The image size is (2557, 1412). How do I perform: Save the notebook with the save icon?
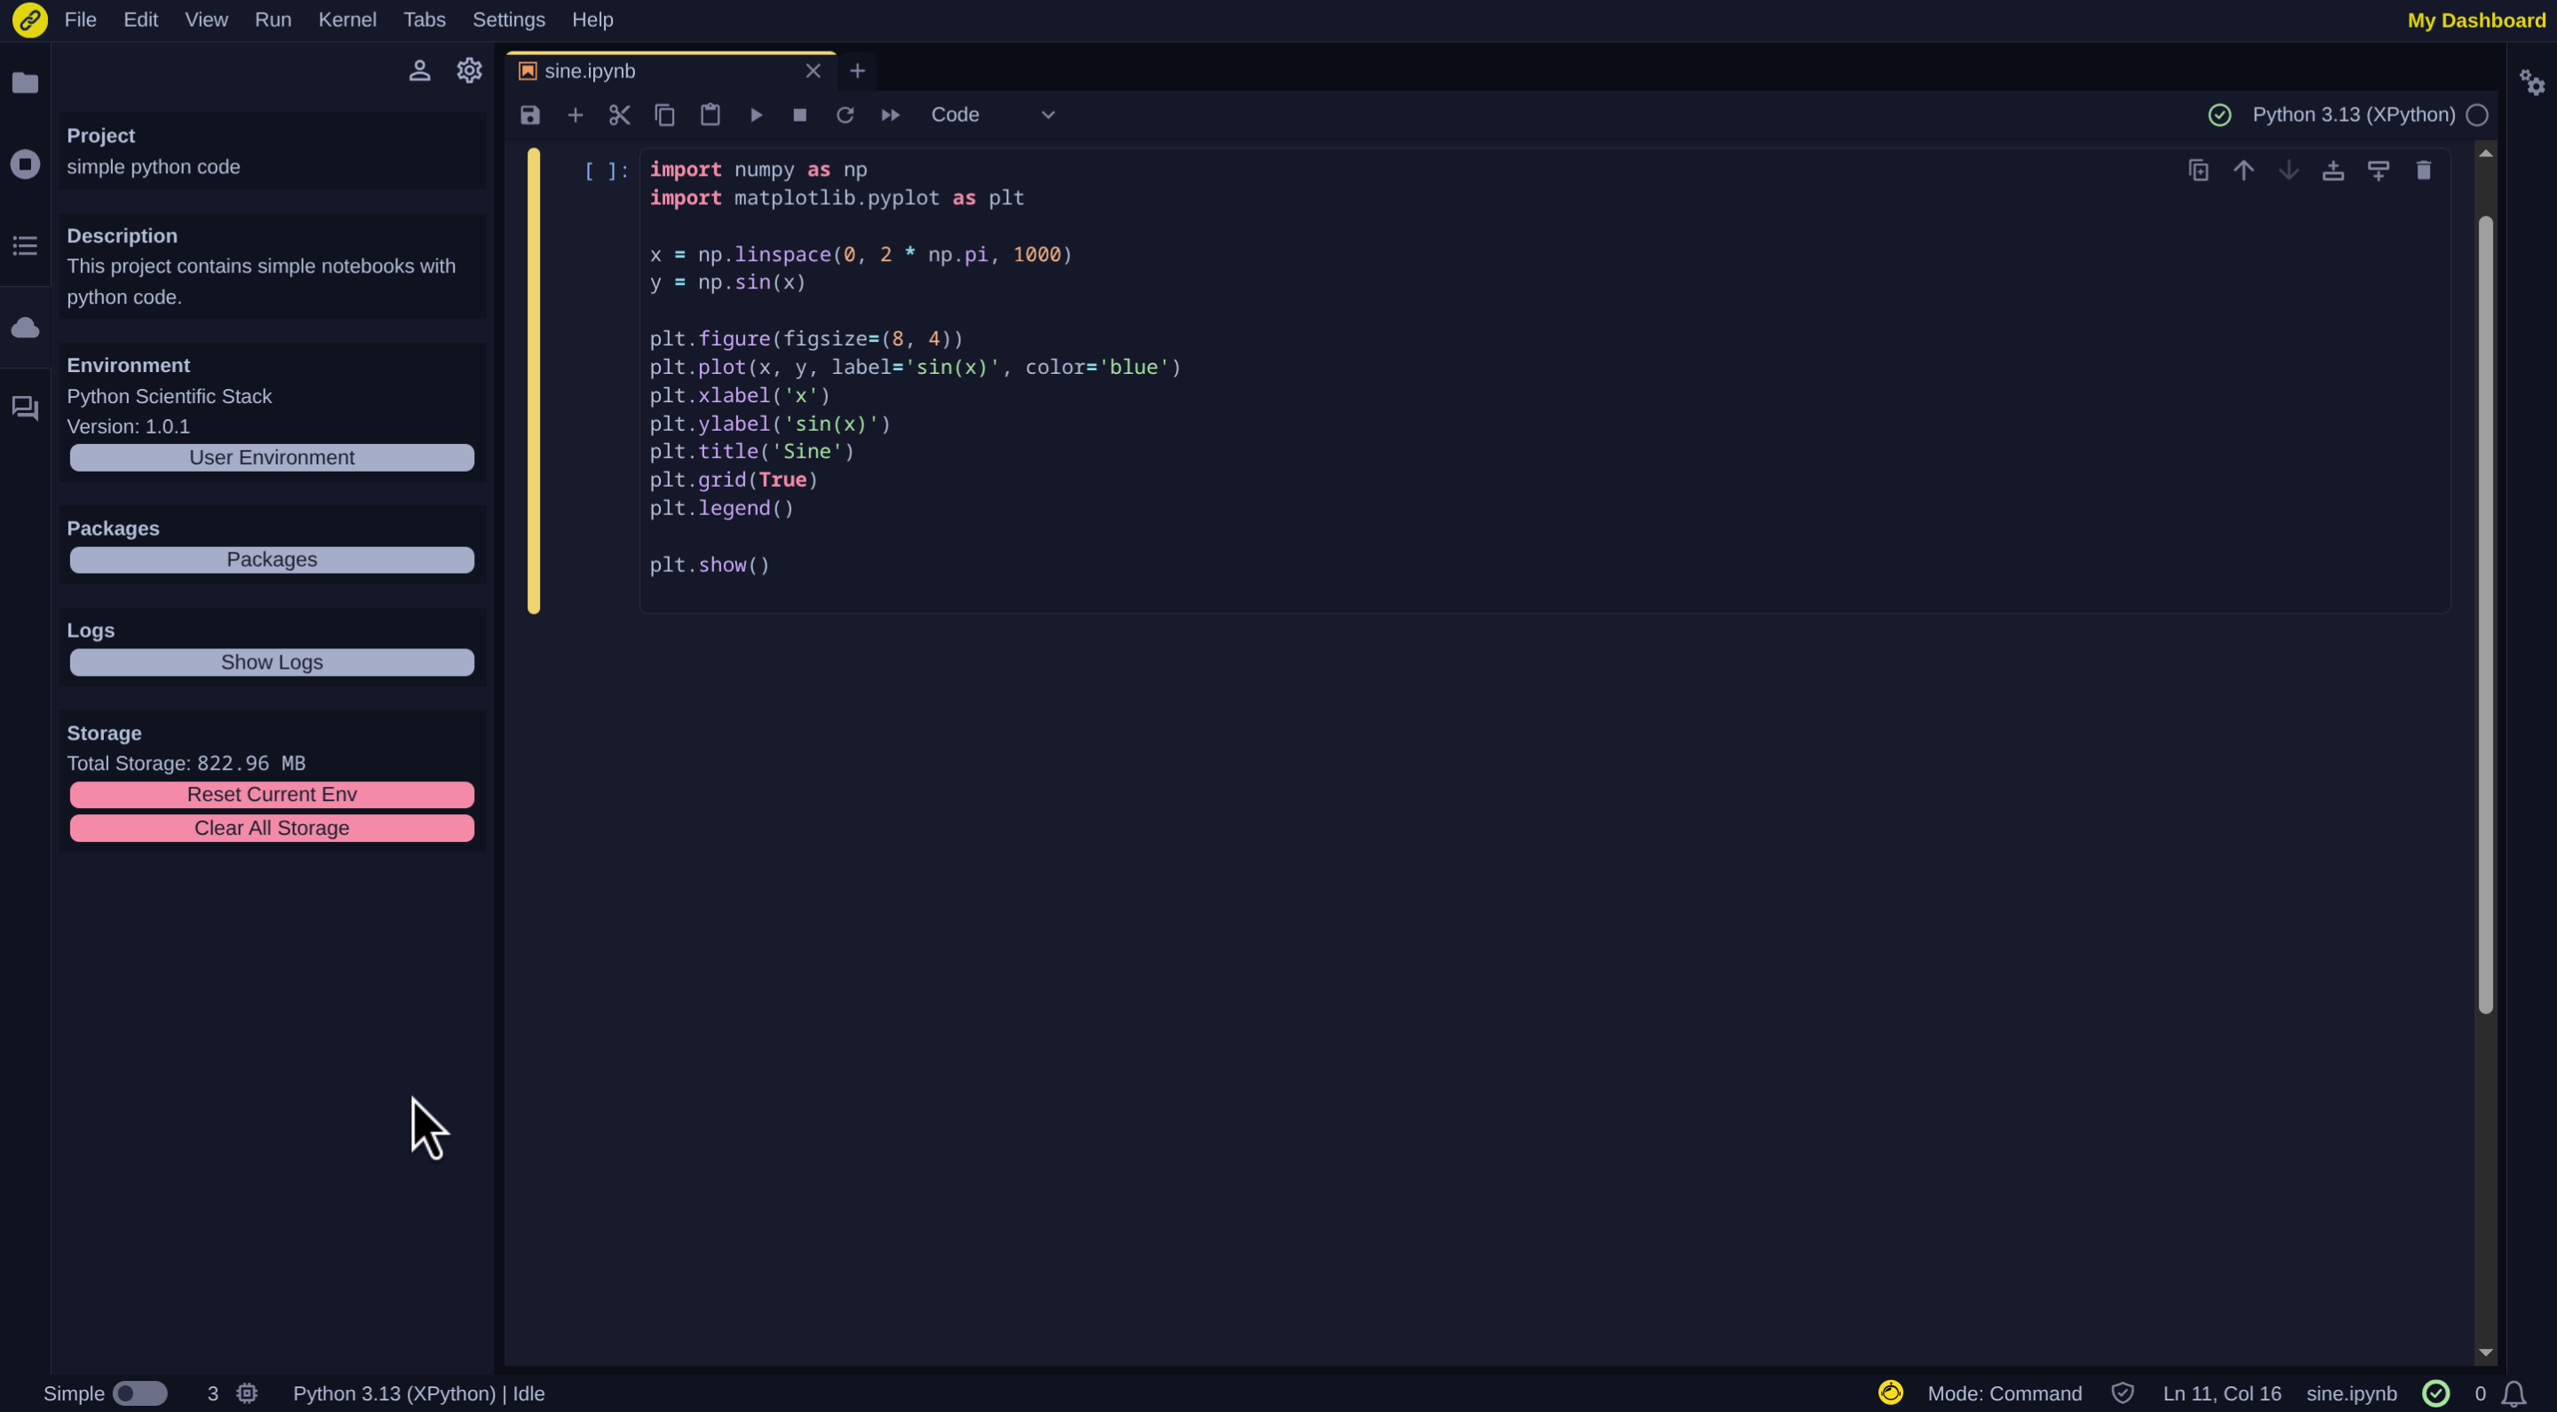click(529, 114)
